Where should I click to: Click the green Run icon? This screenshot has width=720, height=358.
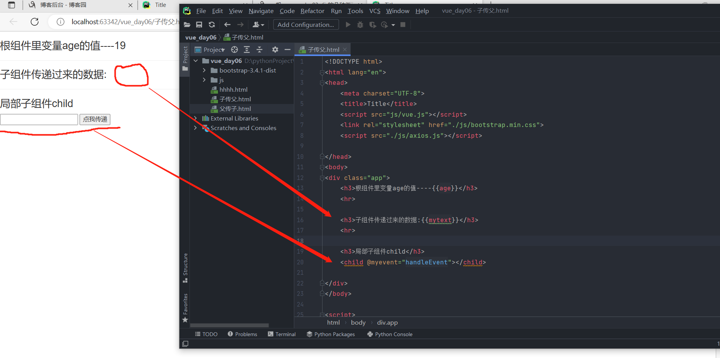click(348, 25)
